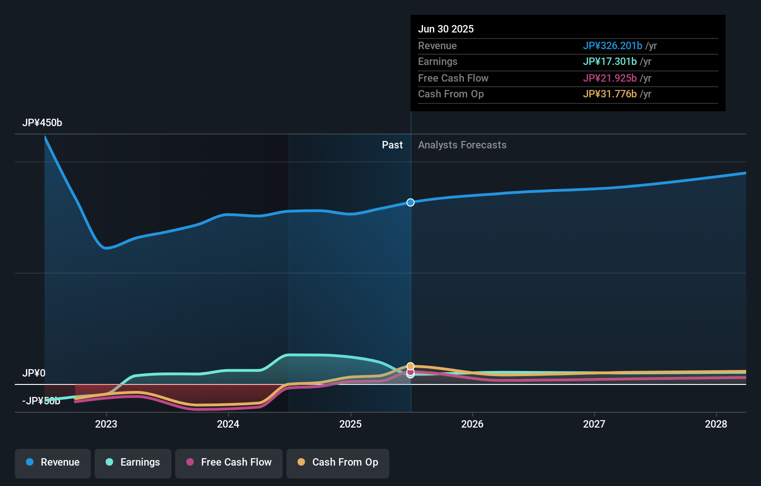Click the JP¥17.301b earnings value in the tooltip
Image resolution: width=761 pixels, height=486 pixels.
(610, 61)
